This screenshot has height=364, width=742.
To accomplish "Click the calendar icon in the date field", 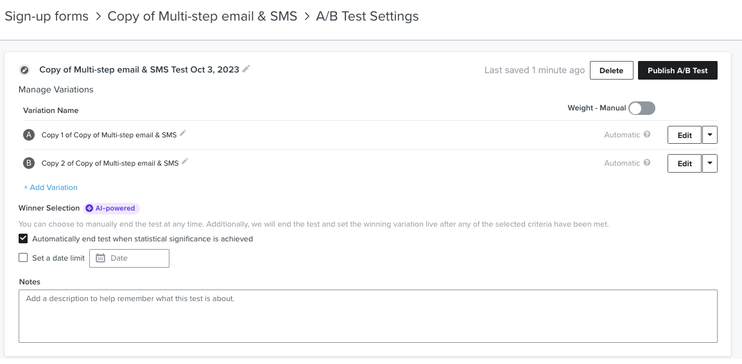I will tap(100, 258).
